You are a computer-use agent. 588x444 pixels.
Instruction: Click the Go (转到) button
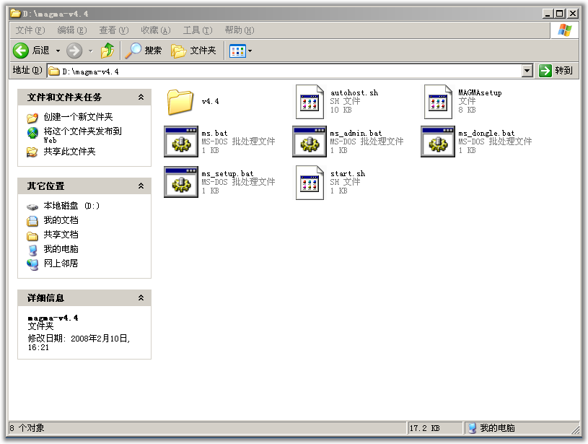point(556,71)
